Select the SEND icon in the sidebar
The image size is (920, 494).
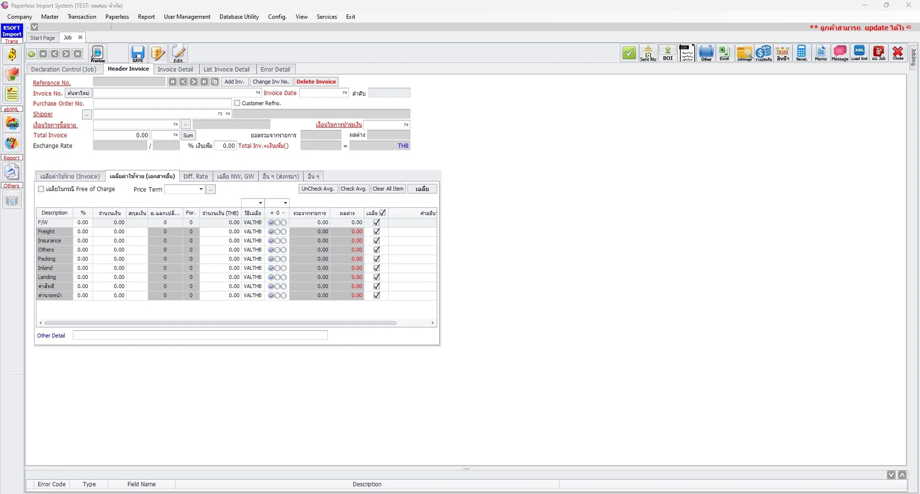coord(12,124)
